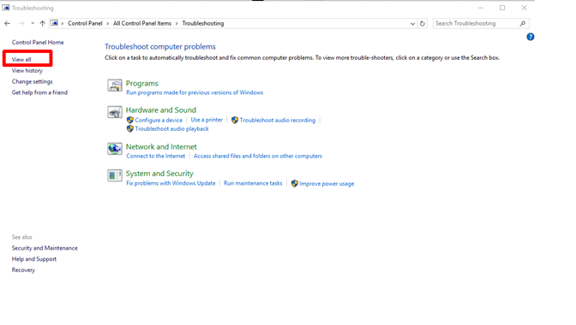Viewport: 576px width, 325px height.
Task: Run programs made for previous versions of Windows
Action: click(x=195, y=92)
